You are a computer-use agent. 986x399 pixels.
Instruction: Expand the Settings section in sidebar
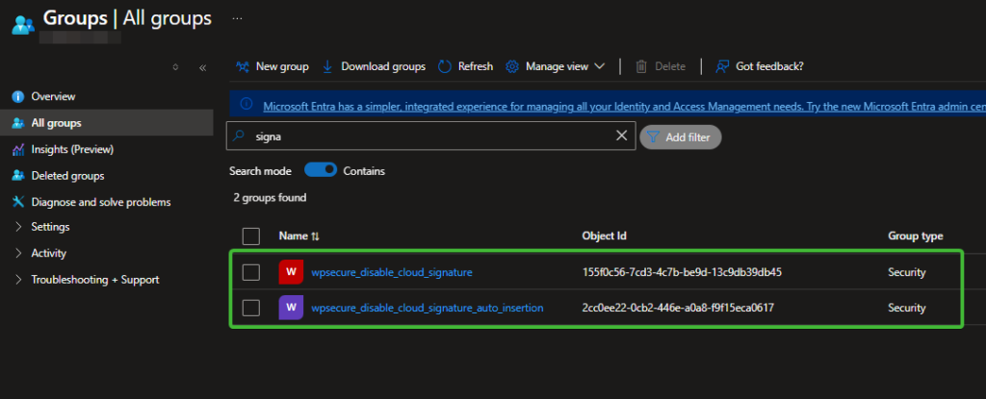[50, 227]
